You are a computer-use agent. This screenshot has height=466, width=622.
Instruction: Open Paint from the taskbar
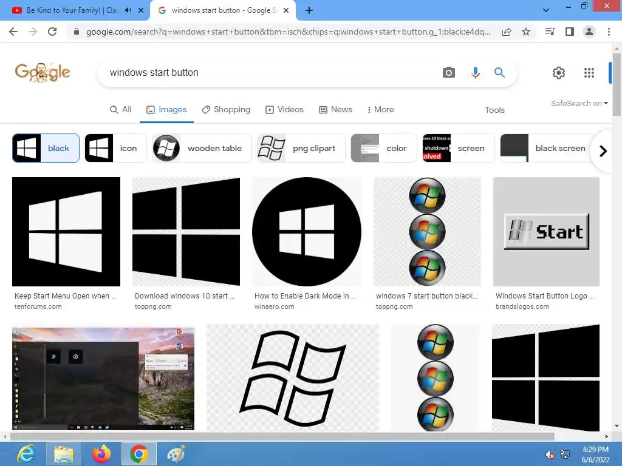pyautogui.click(x=176, y=454)
